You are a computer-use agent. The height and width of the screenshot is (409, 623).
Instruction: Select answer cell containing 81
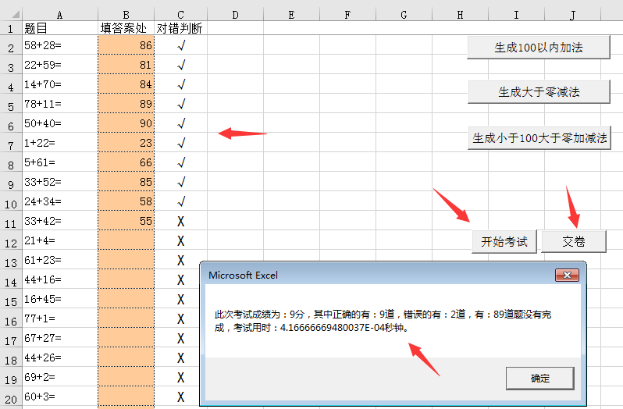point(126,64)
